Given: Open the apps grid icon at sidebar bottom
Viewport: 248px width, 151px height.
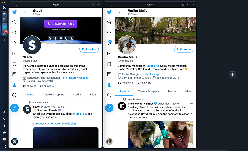Looking at the screenshot, I should (4, 147).
